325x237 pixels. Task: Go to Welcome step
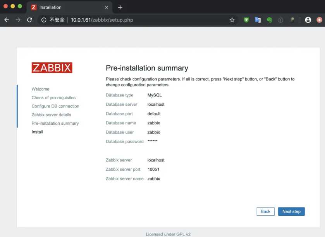click(40, 89)
